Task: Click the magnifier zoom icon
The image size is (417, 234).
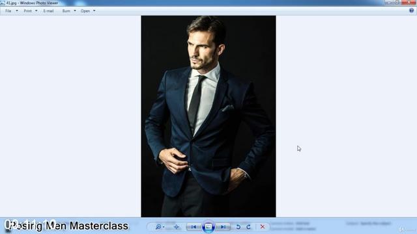Action: point(160,227)
